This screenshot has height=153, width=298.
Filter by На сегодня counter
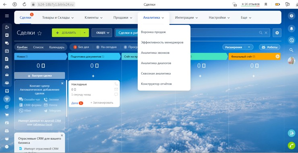click(x=106, y=47)
